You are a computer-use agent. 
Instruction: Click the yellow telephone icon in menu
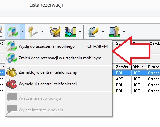point(12,72)
